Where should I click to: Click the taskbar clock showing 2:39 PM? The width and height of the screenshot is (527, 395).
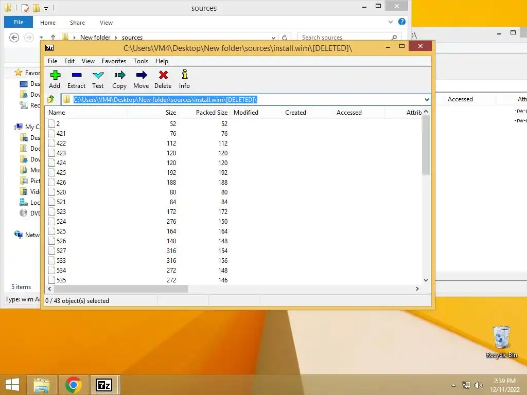pos(504,385)
